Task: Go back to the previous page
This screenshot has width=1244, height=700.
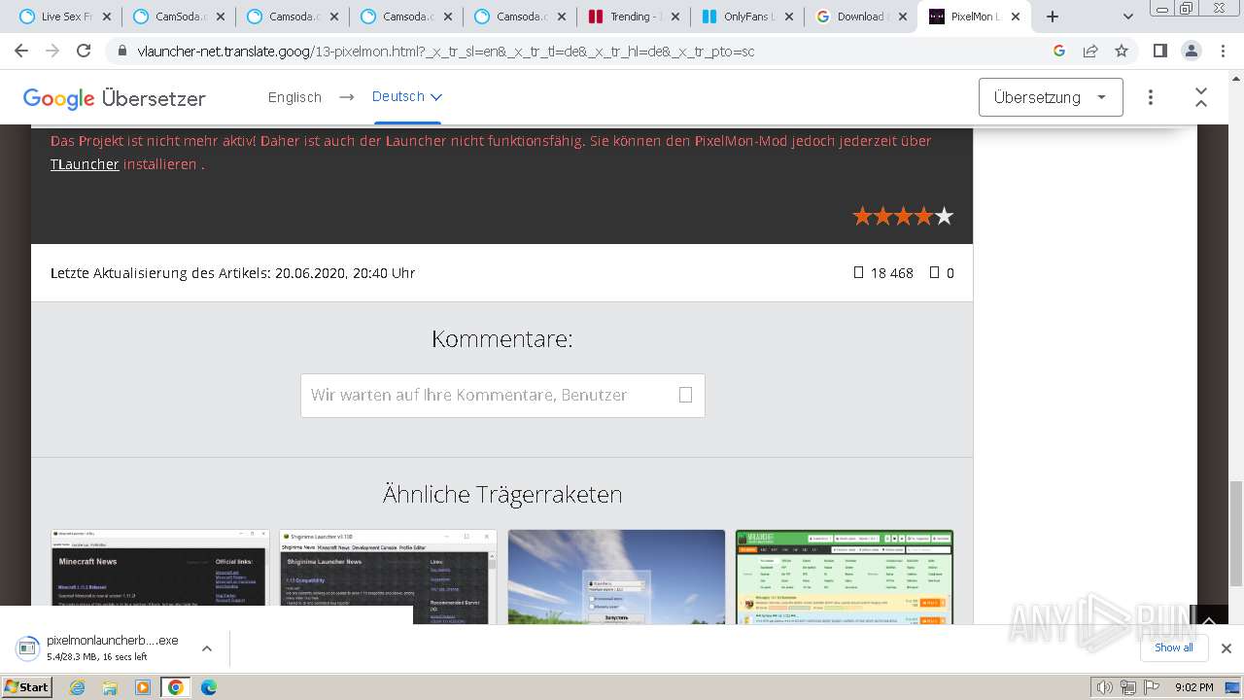Action: click(21, 52)
